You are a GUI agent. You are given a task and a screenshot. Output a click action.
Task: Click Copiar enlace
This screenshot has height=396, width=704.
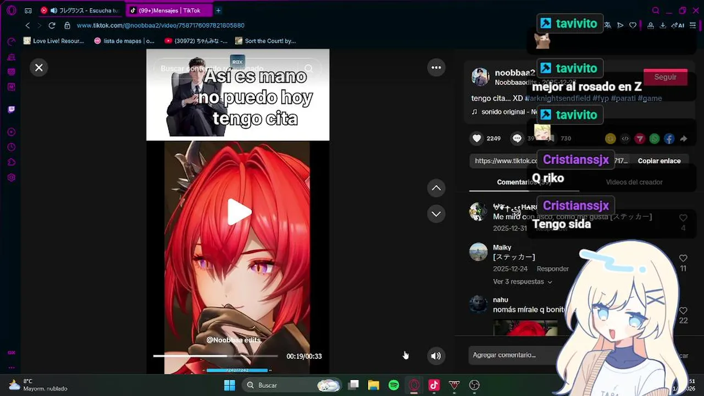[659, 161]
